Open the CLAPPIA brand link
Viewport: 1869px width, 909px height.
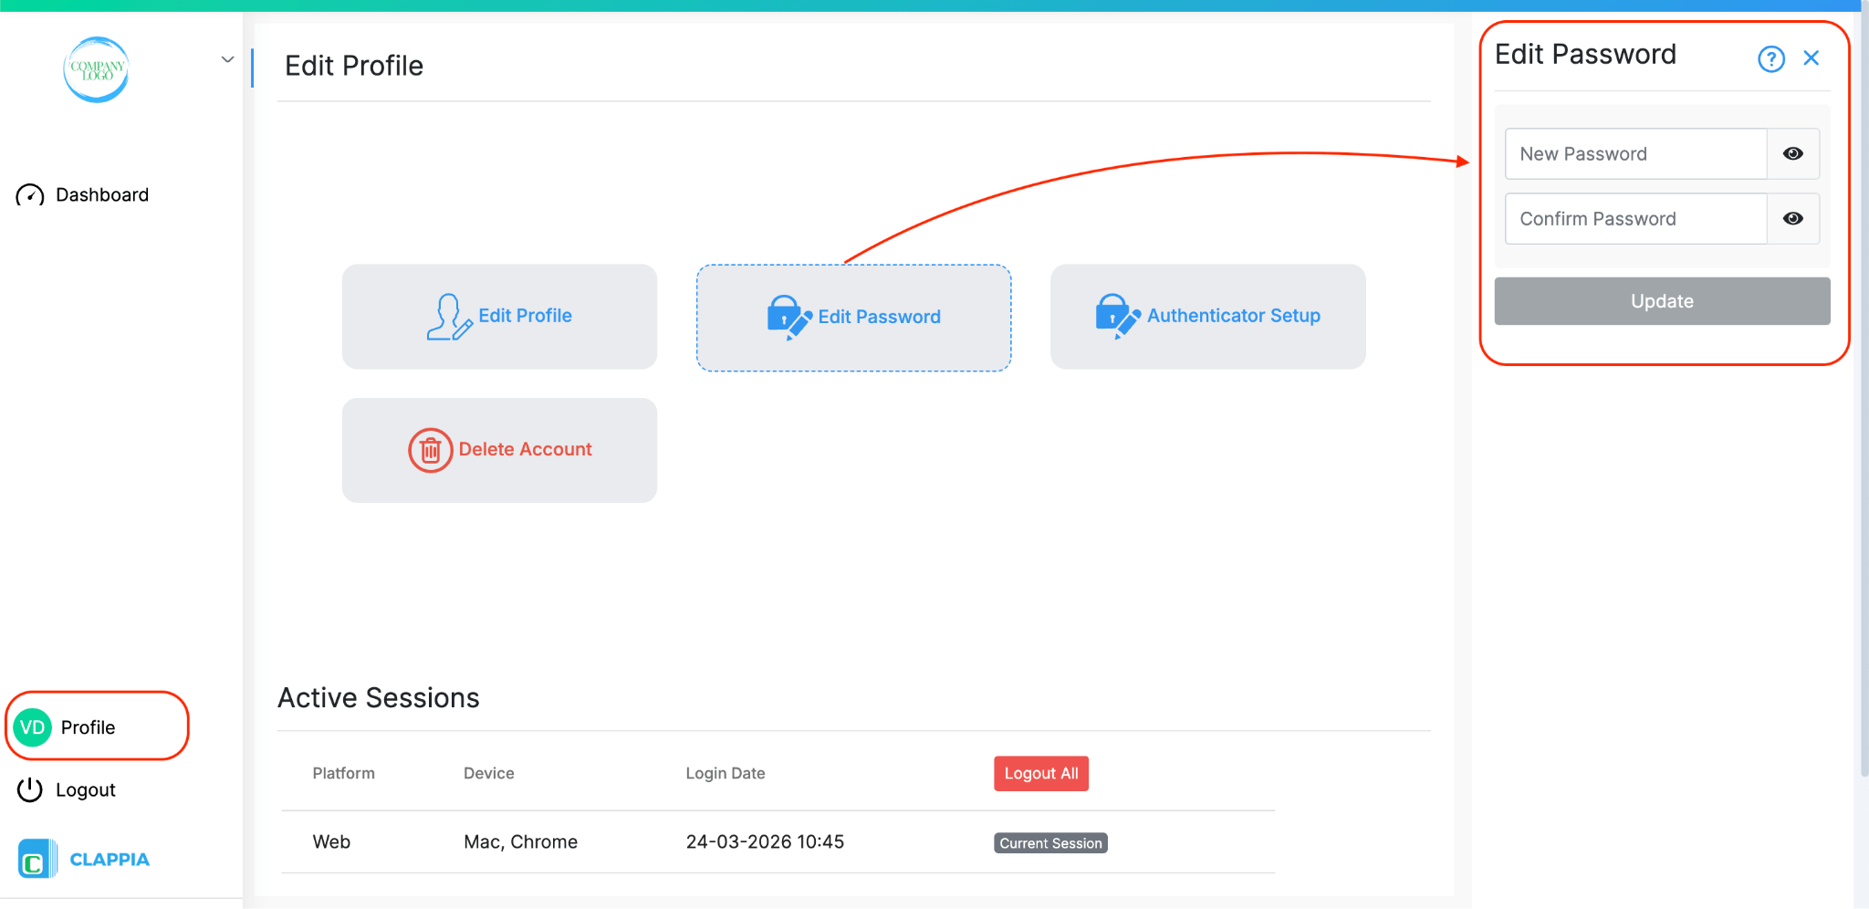[110, 860]
